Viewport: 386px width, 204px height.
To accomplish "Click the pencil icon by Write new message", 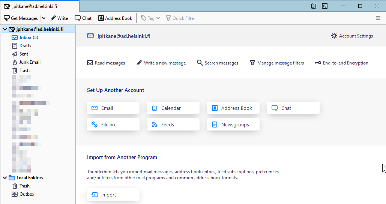I will pyautogui.click(x=139, y=63).
